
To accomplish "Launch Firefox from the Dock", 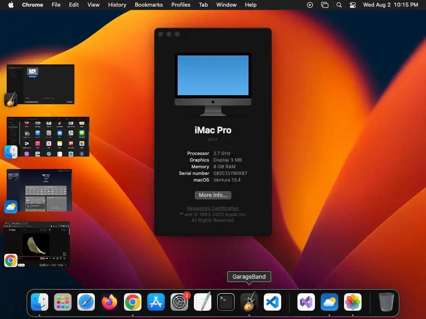I will (x=109, y=302).
